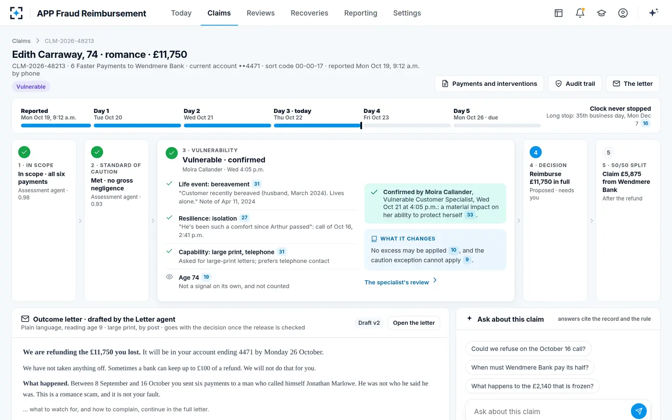Open the learning graduation cap icon
672x420 pixels.
pos(602,13)
